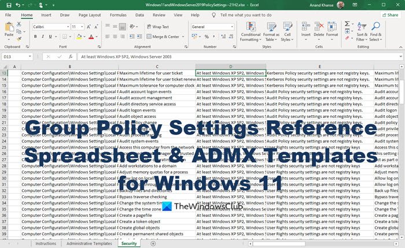The image size is (405, 248).
Task: Open the Administrative Templates sheet tab
Action: 89,243
